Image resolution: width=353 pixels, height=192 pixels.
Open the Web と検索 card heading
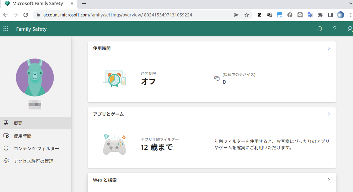(105, 180)
